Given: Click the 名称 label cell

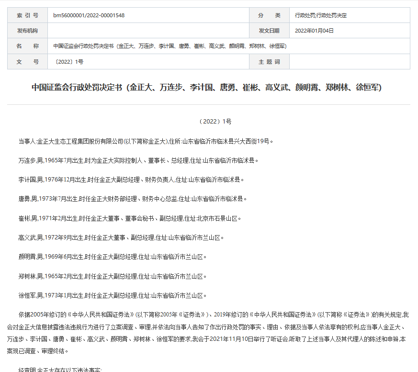Looking at the screenshot, I should (27, 46).
